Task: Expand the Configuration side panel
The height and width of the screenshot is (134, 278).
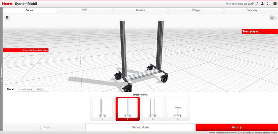Action: (1, 73)
